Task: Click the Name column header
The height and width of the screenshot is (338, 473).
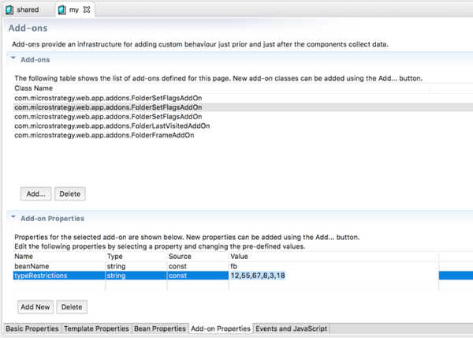Action: click(59, 257)
